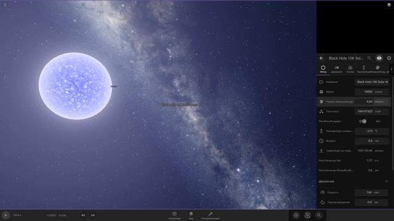Click the clock icon in the age row
The image size is (394, 221).
321,141
